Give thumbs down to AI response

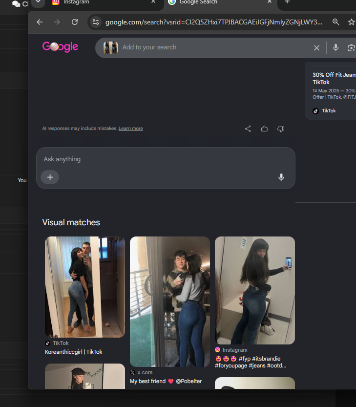pos(281,129)
